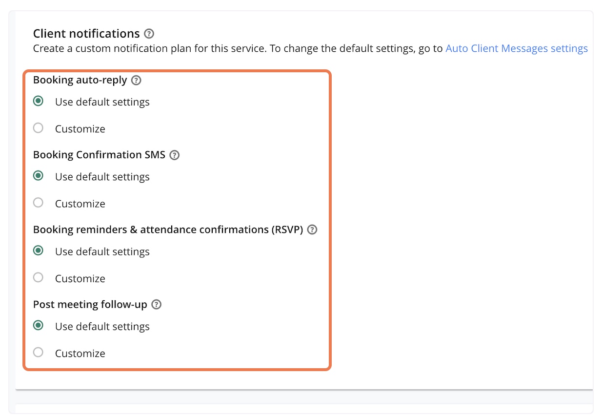Click the Booking Confirmation SMS section label

point(99,155)
